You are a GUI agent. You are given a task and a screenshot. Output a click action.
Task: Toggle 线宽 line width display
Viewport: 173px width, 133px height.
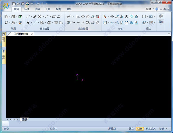click(x=140, y=129)
